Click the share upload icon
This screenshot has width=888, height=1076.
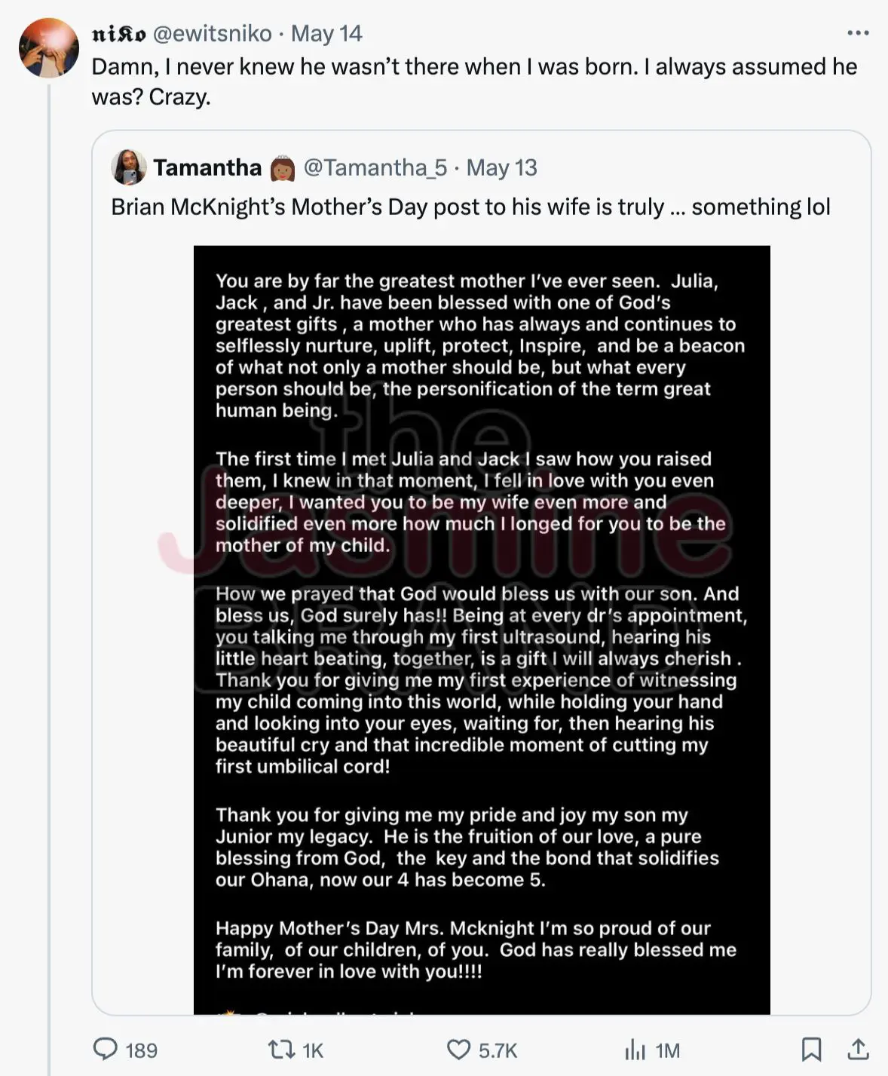point(858,1049)
